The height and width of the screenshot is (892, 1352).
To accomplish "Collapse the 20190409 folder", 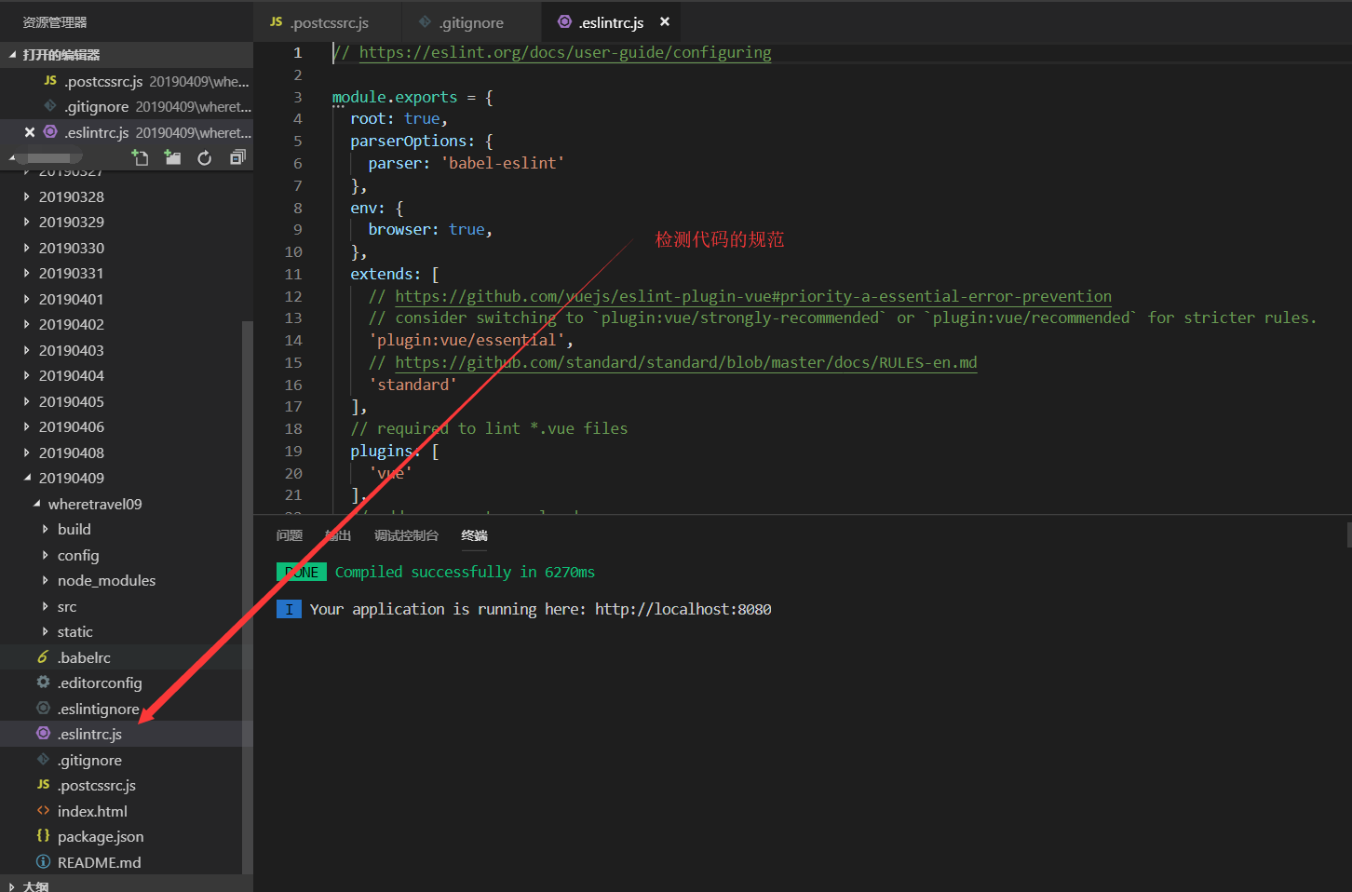I will pyautogui.click(x=127, y=478).
